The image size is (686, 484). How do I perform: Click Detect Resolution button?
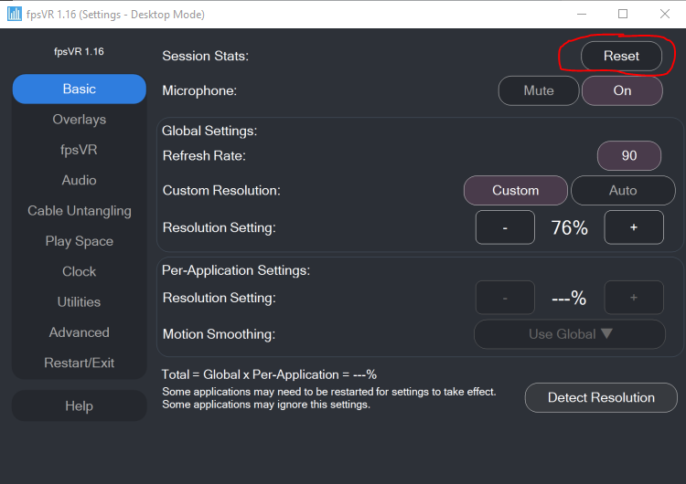[601, 397]
